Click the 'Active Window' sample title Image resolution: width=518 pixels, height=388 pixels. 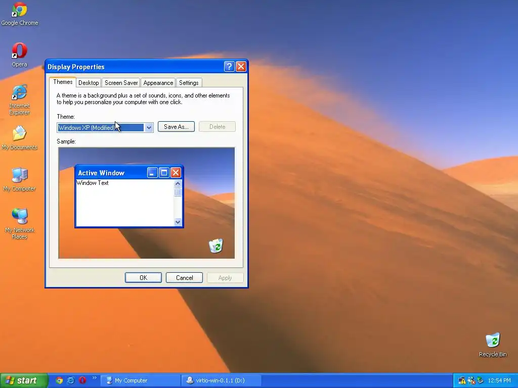click(101, 173)
